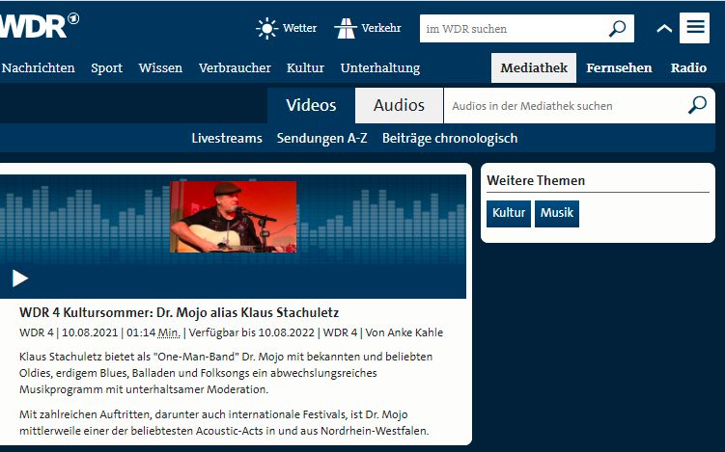725x452 pixels.
Task: Focus the 'Audios in der Mediathek suchen' field
Action: pos(560,106)
